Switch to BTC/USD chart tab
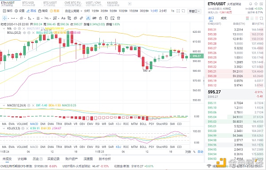Image resolution: width=266 pixels, height=170 pixels. [28, 4]
